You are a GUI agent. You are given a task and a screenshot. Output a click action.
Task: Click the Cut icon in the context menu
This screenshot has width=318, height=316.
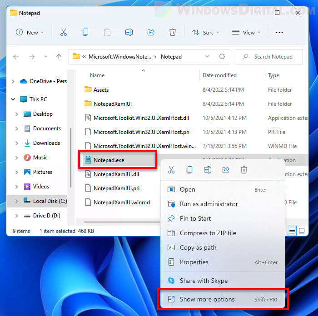[171, 170]
